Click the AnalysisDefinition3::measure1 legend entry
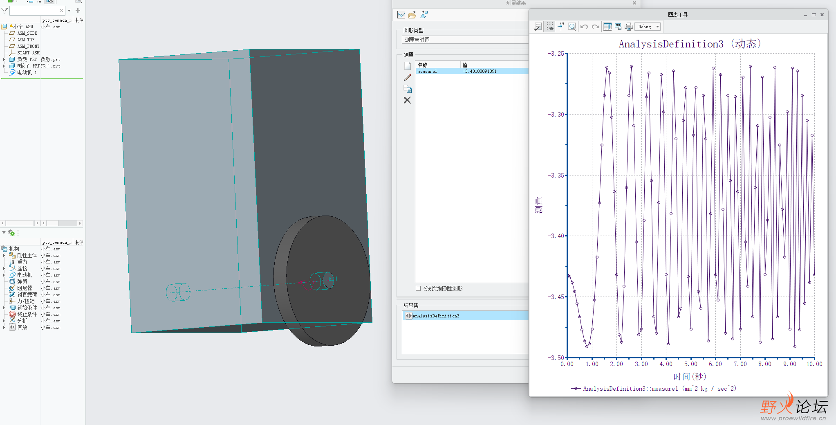The image size is (836, 425). coord(653,389)
